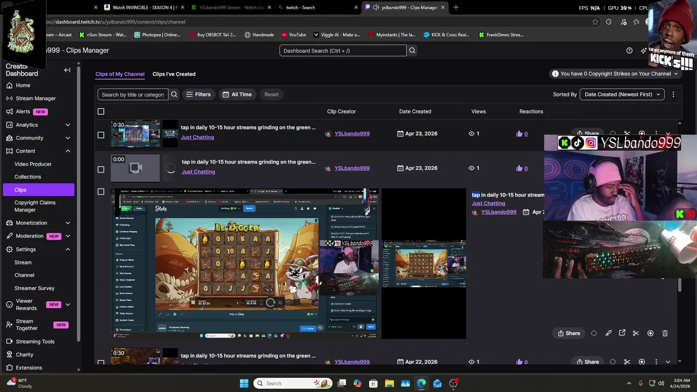Switch to Clips I've Created tab
The image size is (697, 392).
point(174,74)
